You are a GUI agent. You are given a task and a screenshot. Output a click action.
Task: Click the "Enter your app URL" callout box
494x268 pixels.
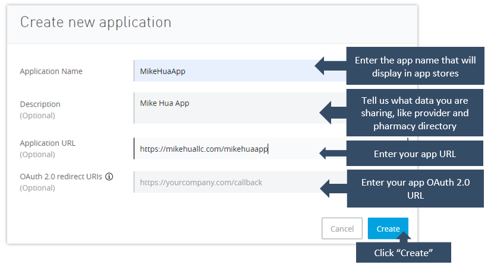pyautogui.click(x=415, y=154)
